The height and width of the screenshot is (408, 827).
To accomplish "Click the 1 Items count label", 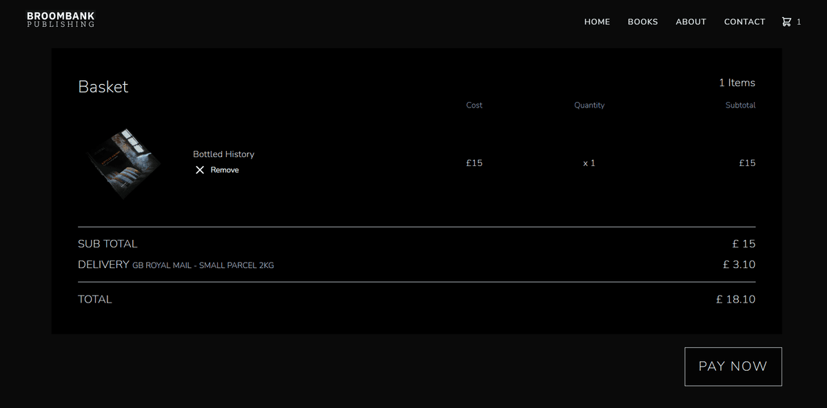I will tap(737, 83).
